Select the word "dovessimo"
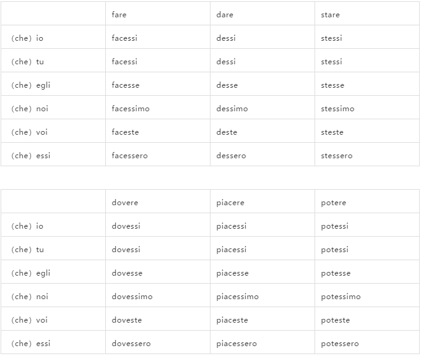 132,297
